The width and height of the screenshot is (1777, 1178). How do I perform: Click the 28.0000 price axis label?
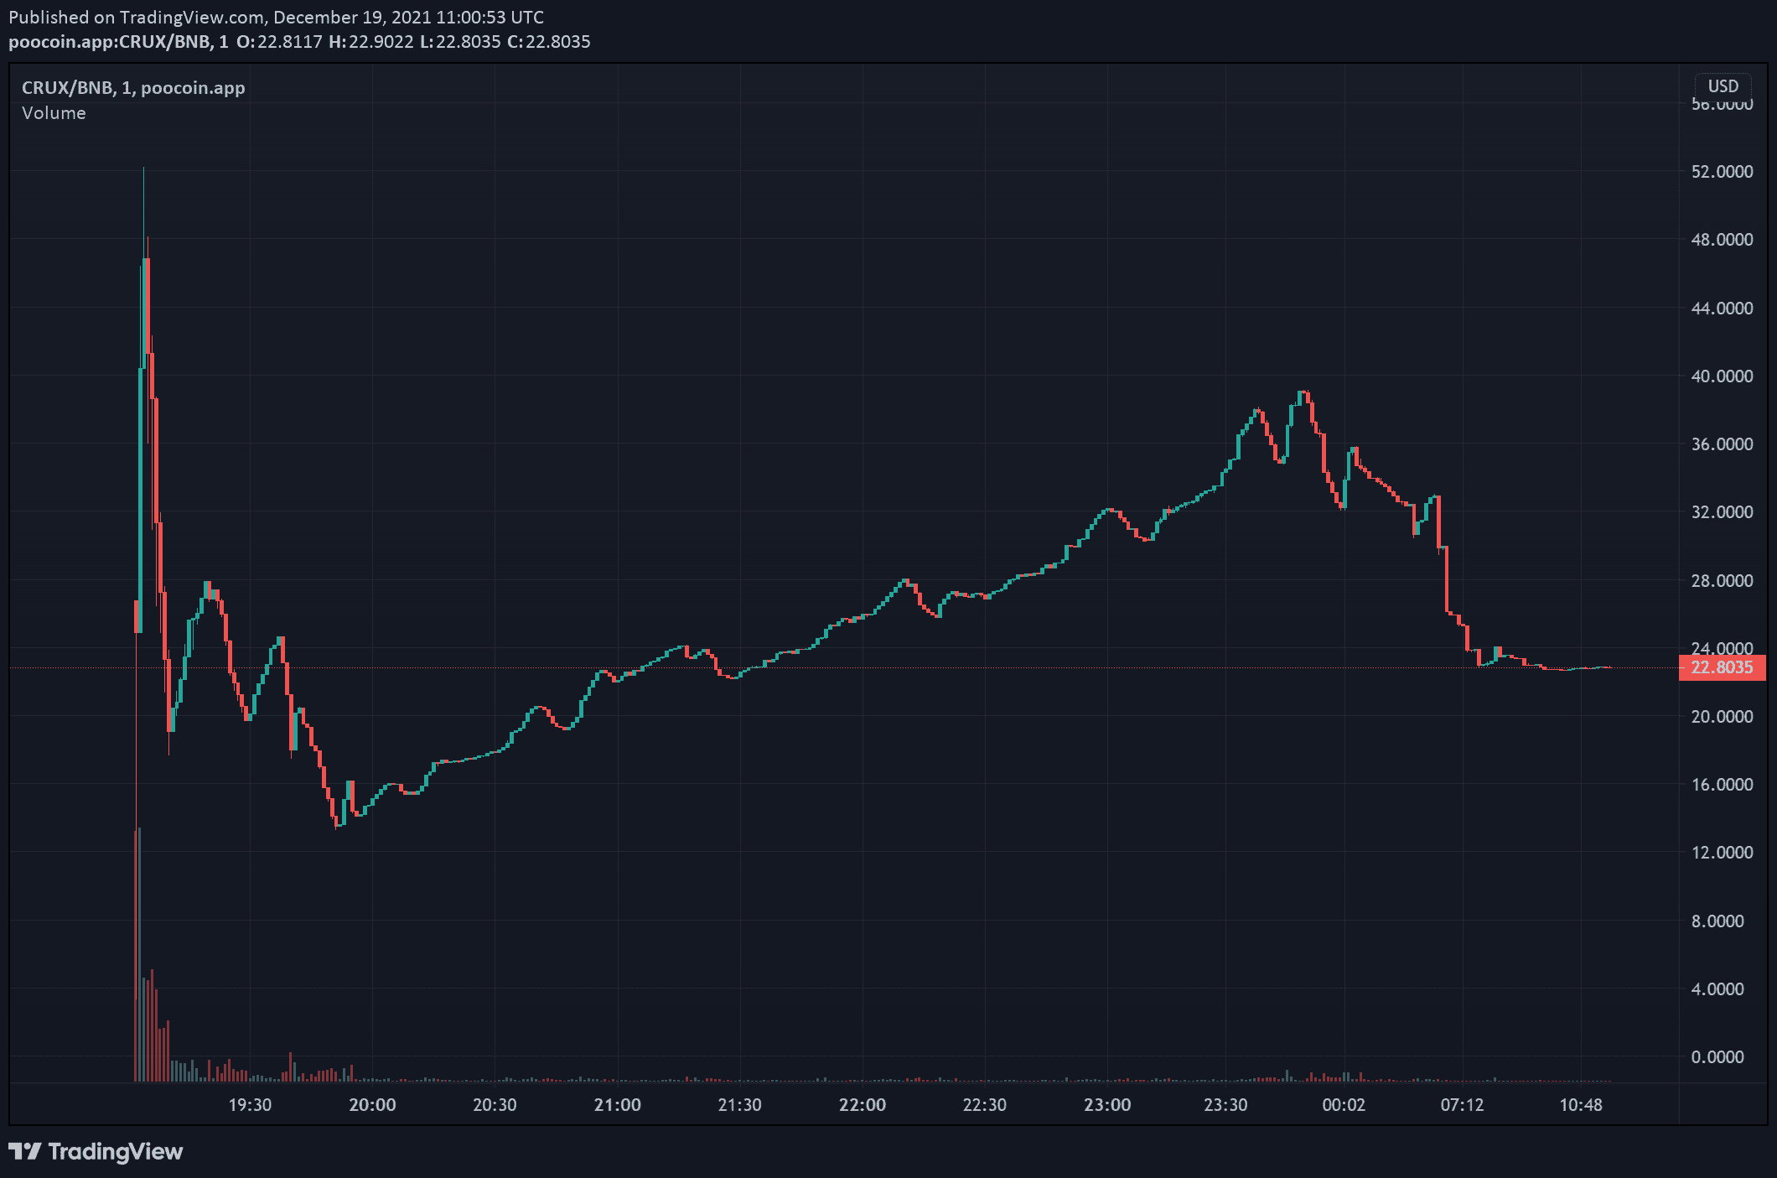tap(1722, 580)
